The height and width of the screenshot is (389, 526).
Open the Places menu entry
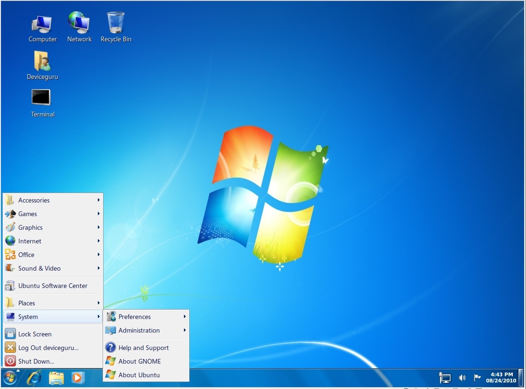pyautogui.click(x=53, y=303)
